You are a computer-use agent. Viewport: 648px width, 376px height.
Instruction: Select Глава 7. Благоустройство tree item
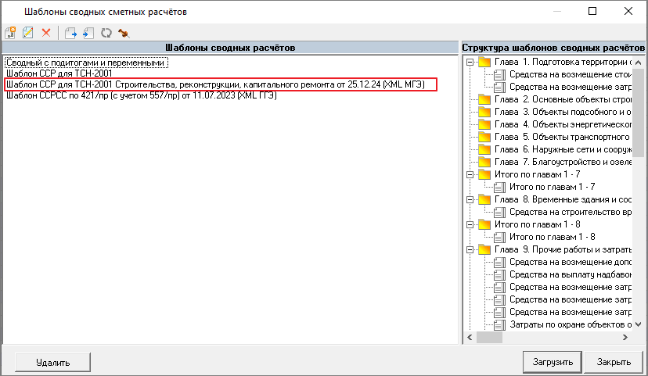pos(563,163)
